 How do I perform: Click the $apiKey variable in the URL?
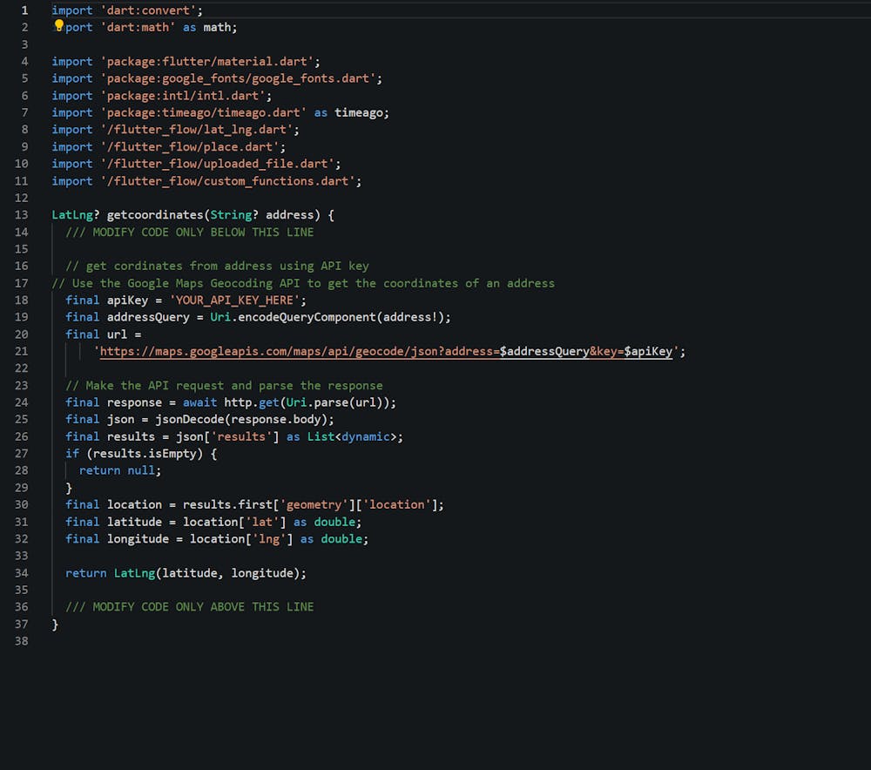click(648, 352)
